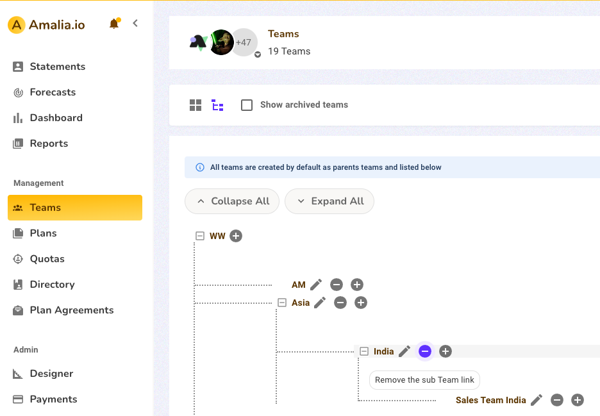Add a sub team under AM
This screenshot has height=416, width=600.
(x=357, y=285)
